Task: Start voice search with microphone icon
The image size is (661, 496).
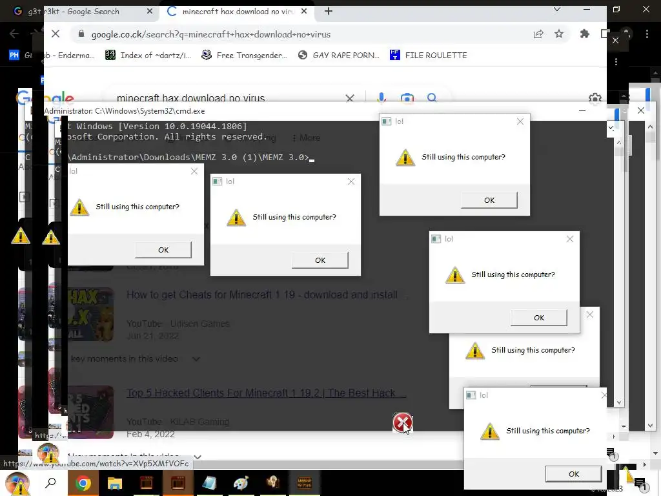Action: [x=381, y=98]
